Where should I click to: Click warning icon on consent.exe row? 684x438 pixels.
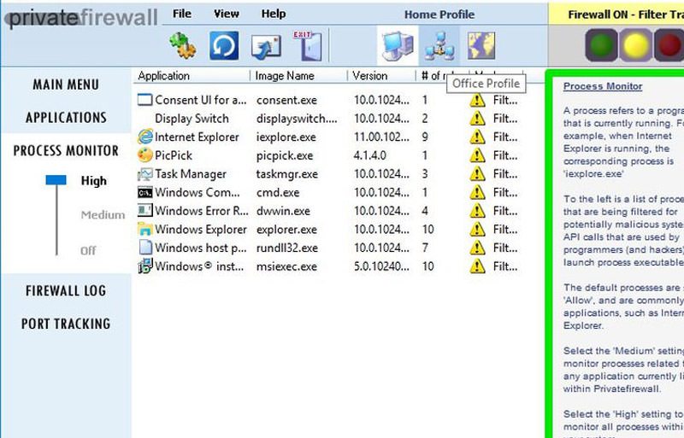[x=477, y=100]
